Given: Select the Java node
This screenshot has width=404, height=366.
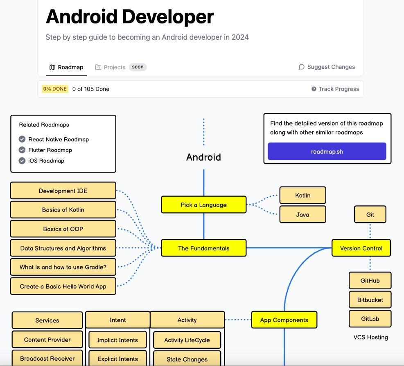Looking at the screenshot, I should (303, 214).
